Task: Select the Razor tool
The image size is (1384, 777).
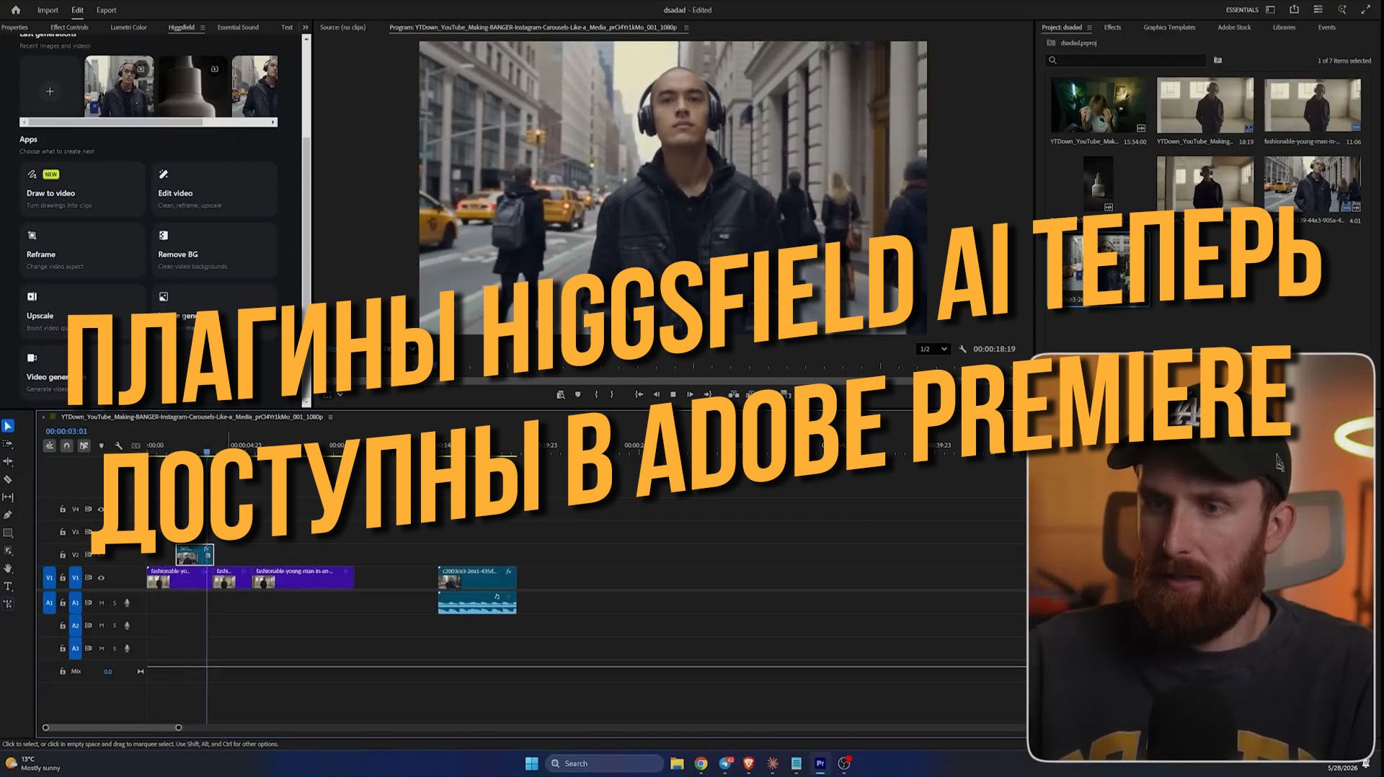Action: point(8,479)
